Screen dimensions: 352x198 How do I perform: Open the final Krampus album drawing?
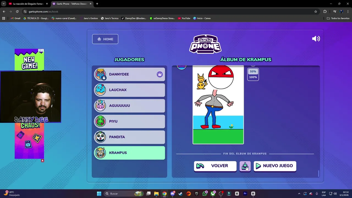(x=218, y=105)
